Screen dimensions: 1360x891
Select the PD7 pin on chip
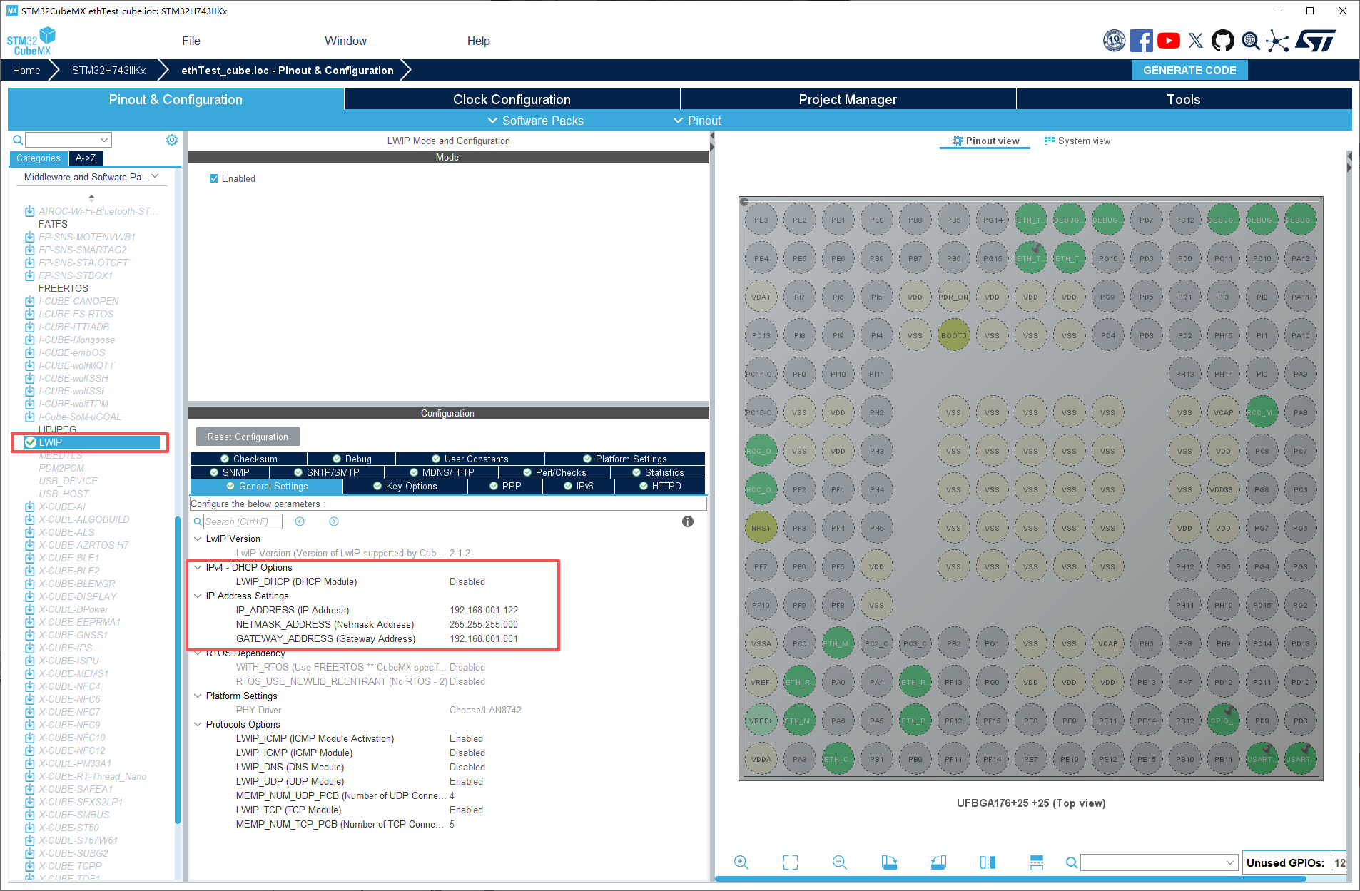click(x=1147, y=220)
